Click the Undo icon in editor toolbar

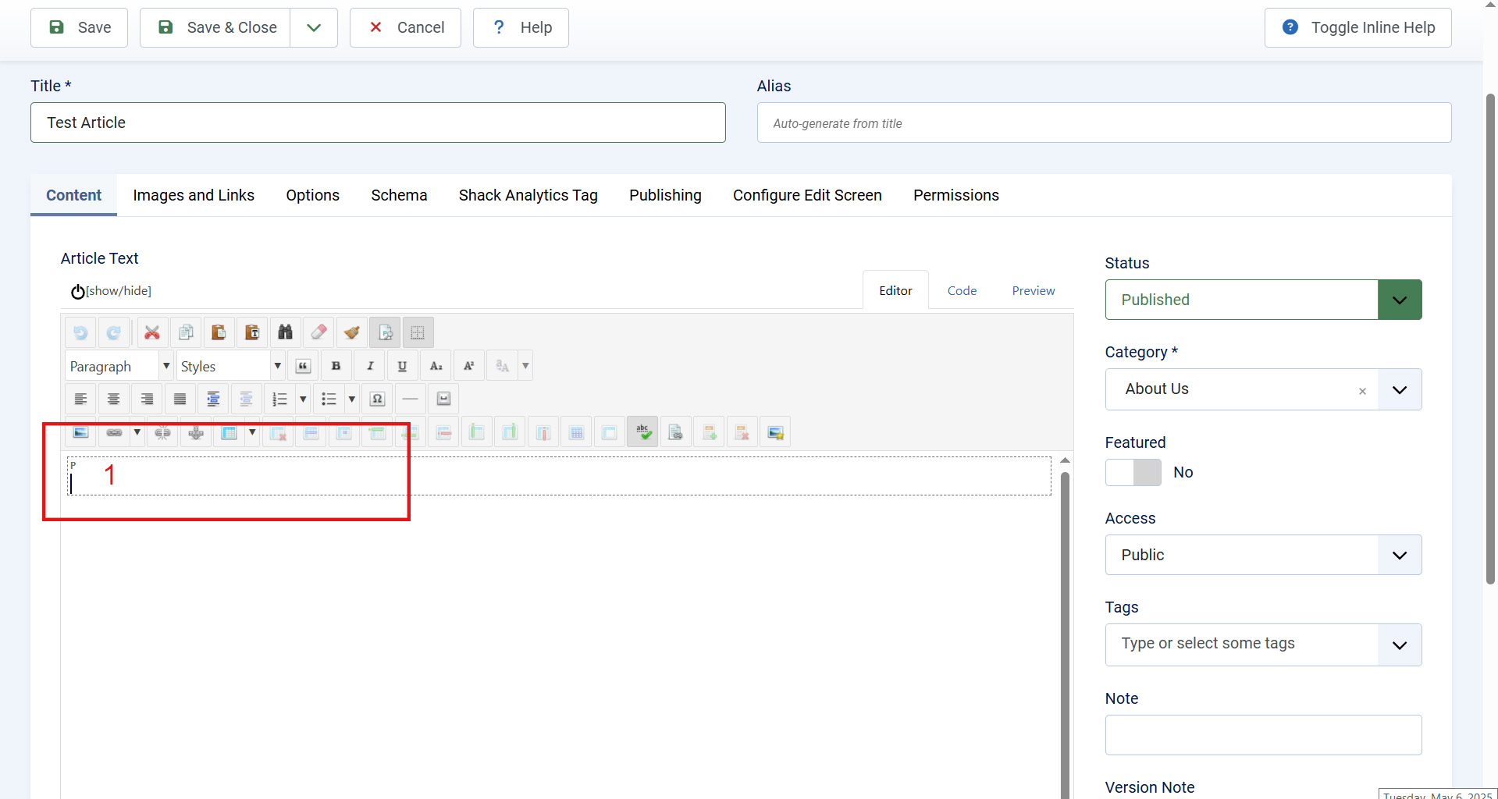coord(80,332)
